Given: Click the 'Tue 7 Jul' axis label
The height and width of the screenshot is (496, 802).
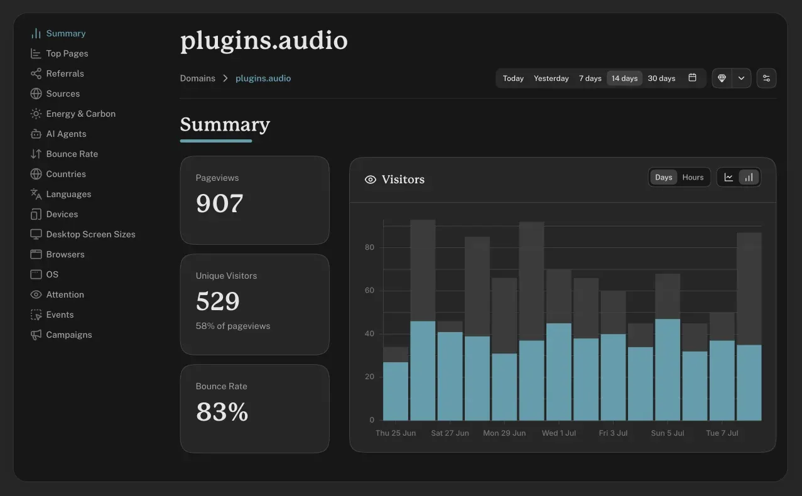Looking at the screenshot, I should (x=722, y=433).
